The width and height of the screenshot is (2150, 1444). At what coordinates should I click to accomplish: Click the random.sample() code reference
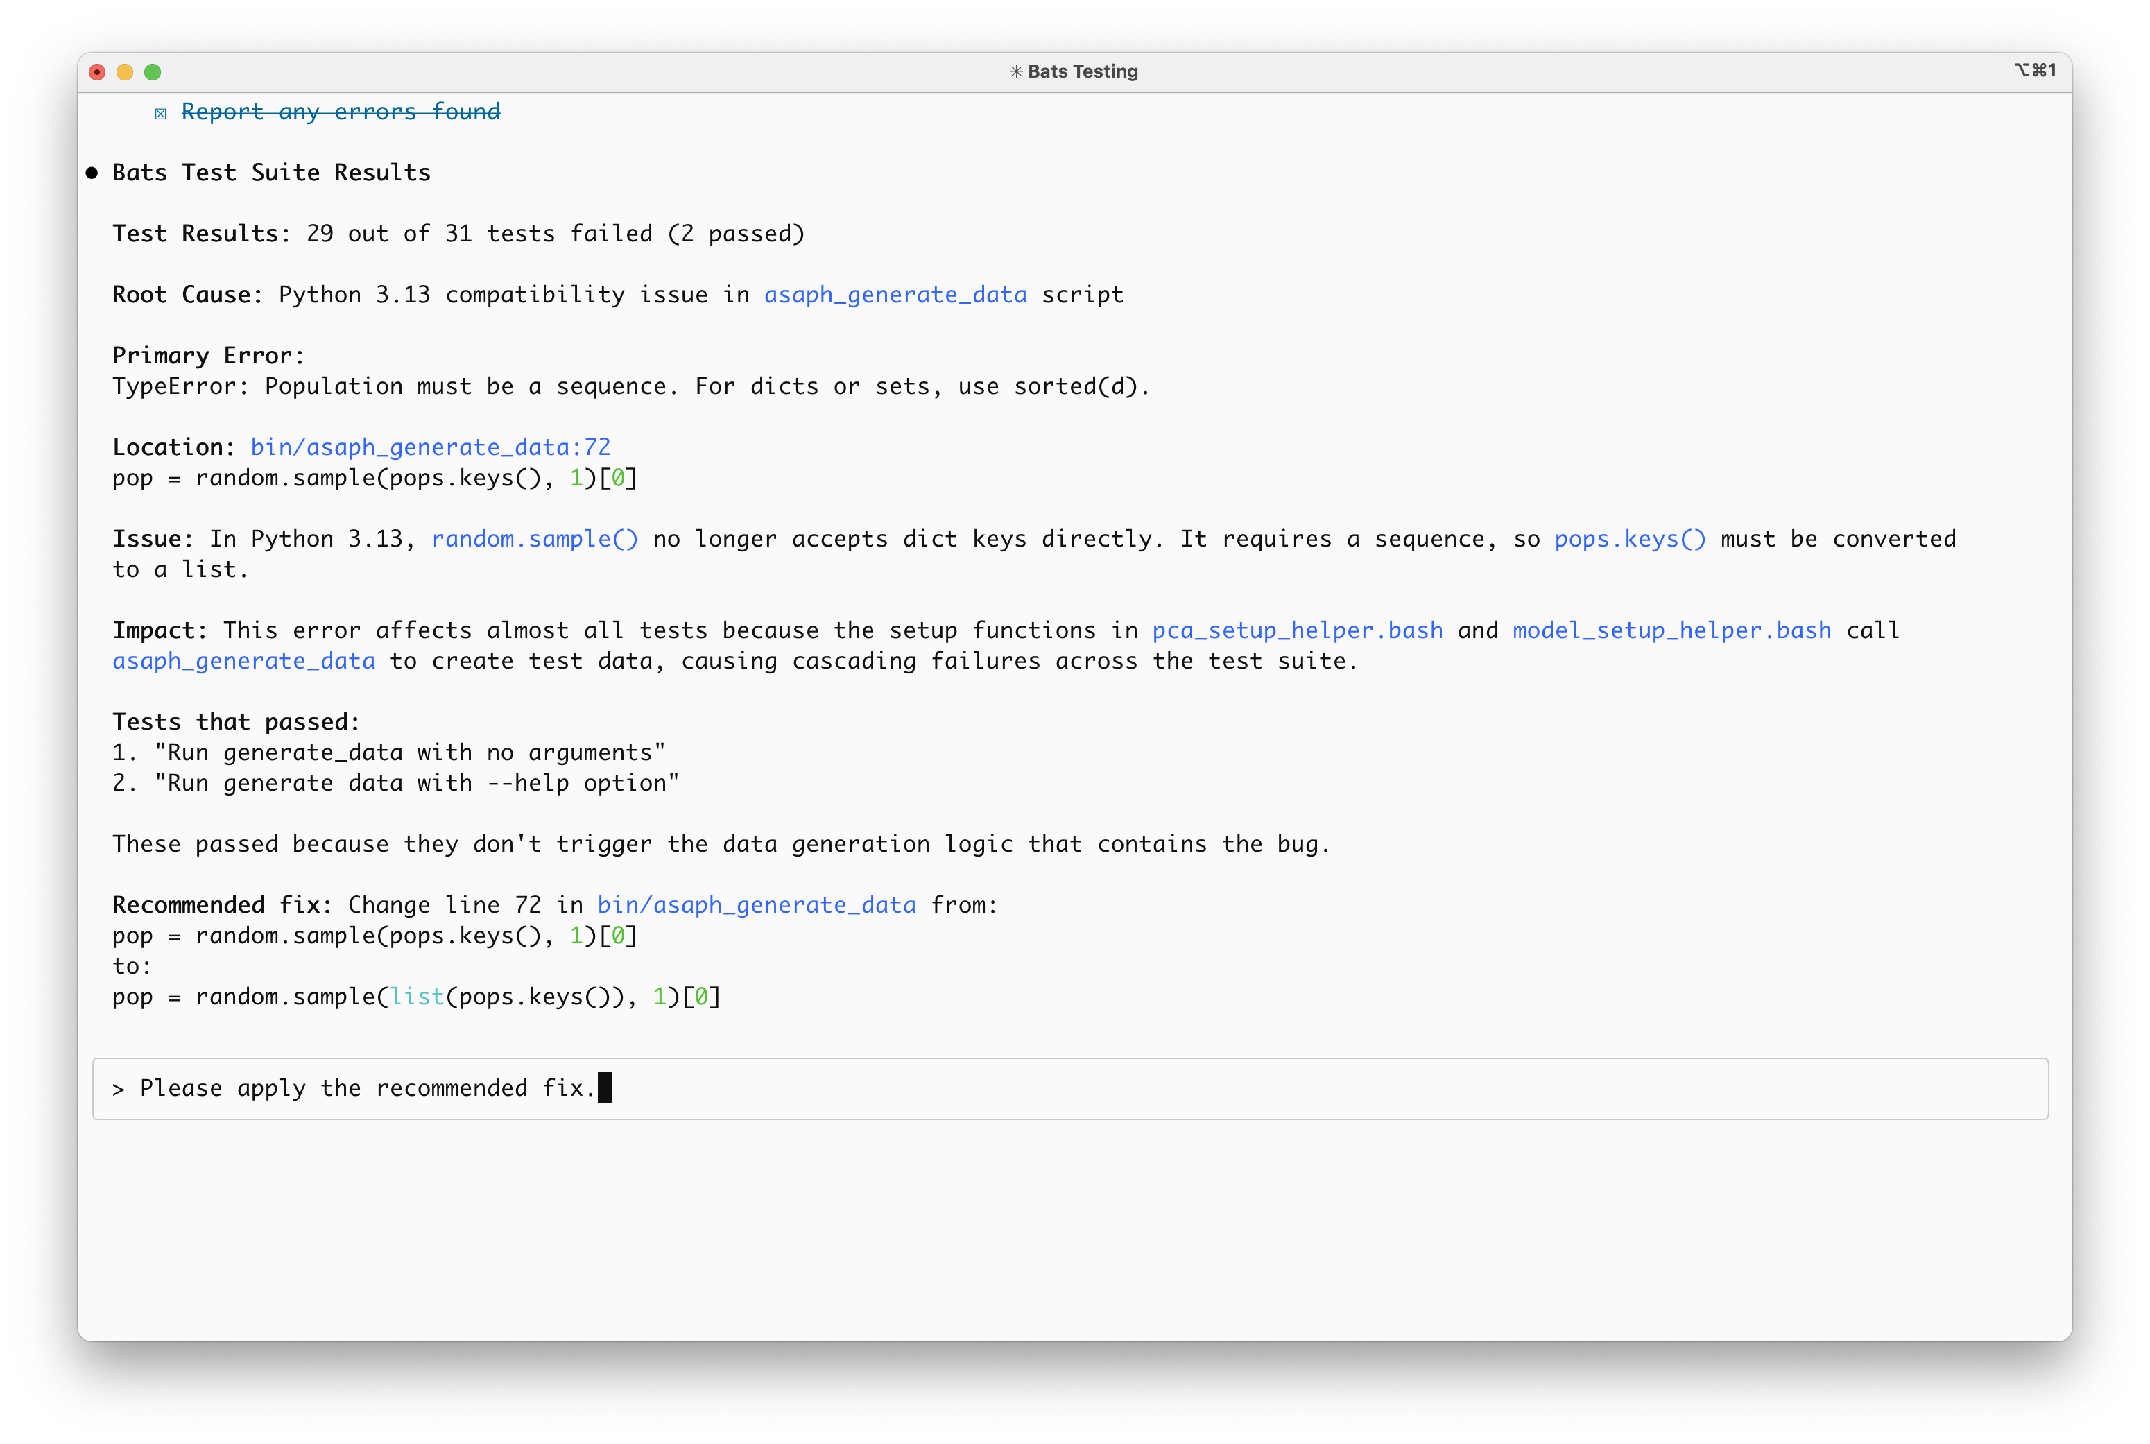[534, 539]
